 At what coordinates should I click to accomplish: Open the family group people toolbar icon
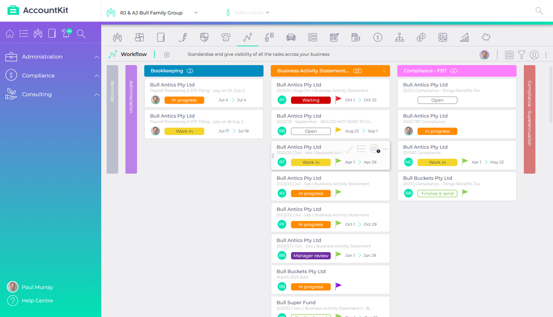tap(117, 37)
